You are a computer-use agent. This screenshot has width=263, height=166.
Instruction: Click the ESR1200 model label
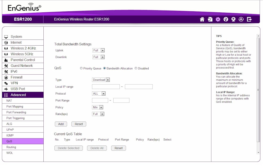click(23, 19)
